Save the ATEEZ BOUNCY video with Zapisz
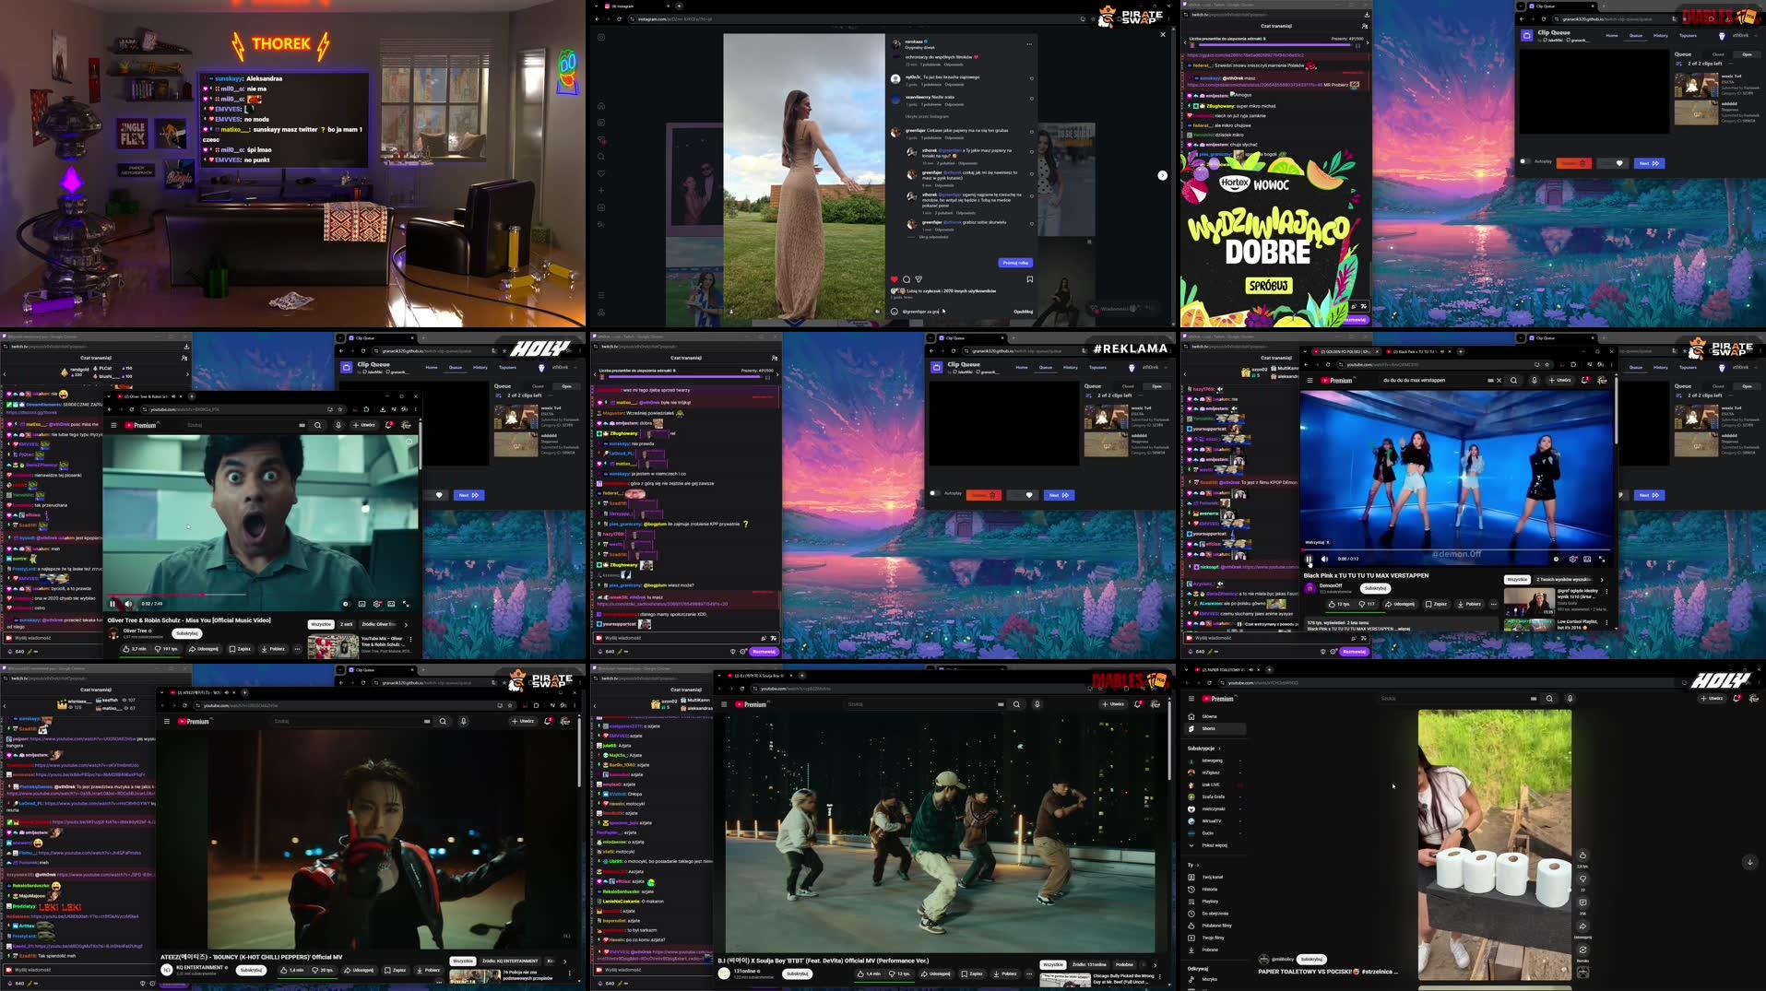The height and width of the screenshot is (991, 1766). coord(396,970)
